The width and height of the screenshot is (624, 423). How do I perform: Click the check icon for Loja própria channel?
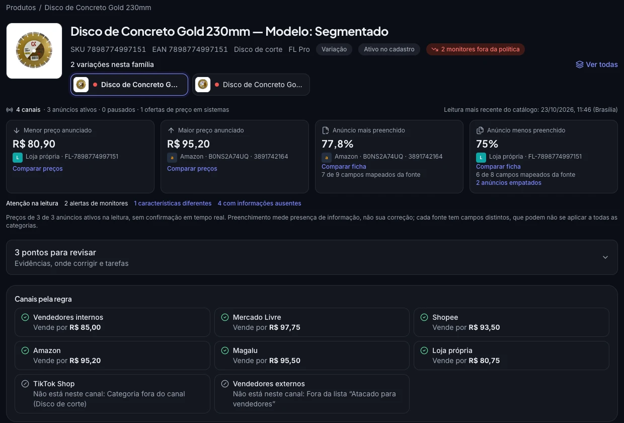[424, 350]
